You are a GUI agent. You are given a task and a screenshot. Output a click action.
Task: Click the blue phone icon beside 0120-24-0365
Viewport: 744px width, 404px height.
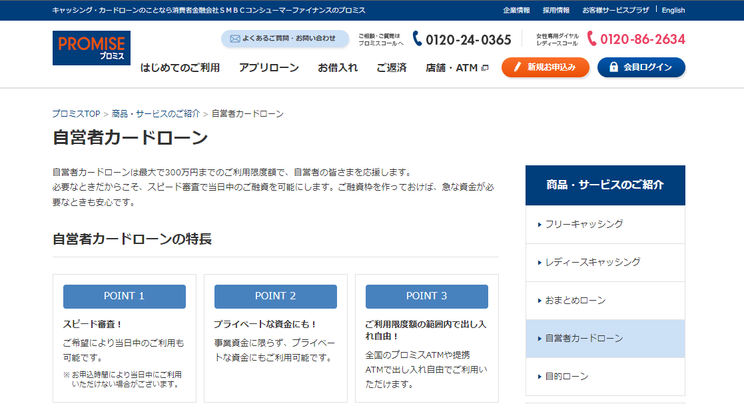point(417,39)
